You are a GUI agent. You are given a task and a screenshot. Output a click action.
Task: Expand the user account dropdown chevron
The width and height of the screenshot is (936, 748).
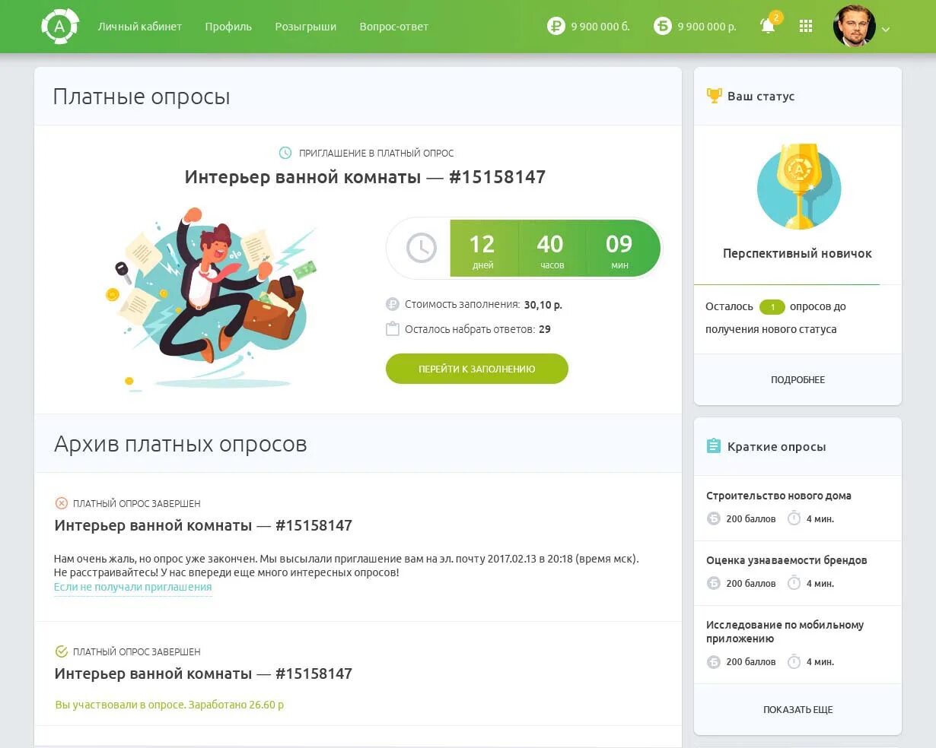pyautogui.click(x=885, y=30)
